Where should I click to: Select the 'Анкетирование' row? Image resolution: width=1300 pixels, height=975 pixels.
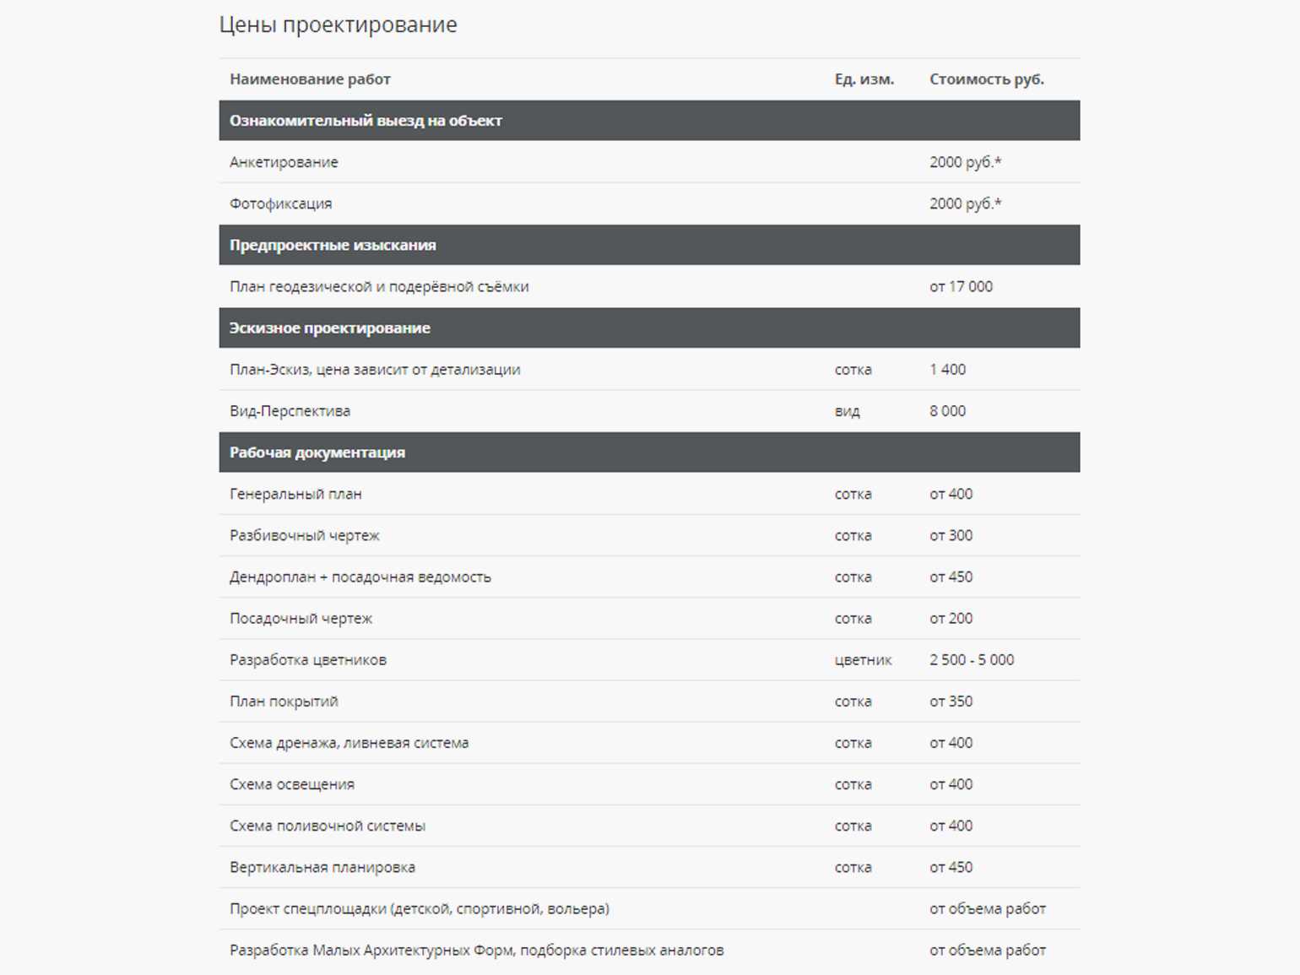[x=284, y=162]
